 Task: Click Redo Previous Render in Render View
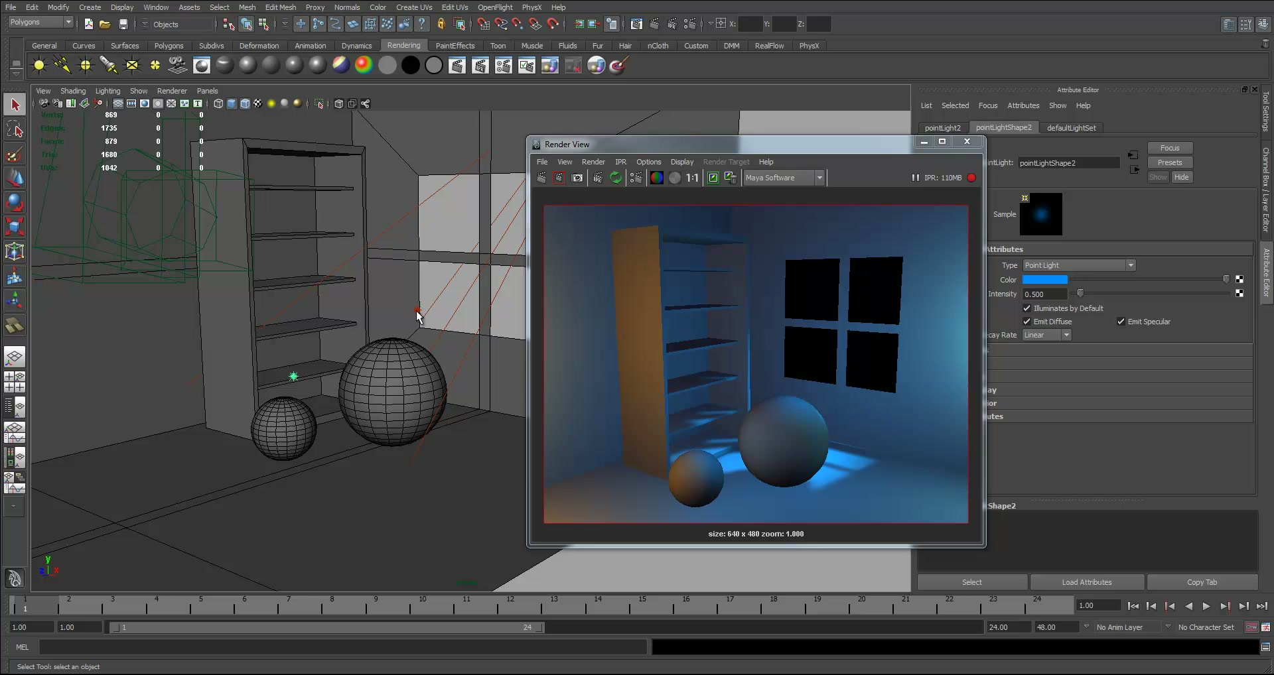point(541,178)
